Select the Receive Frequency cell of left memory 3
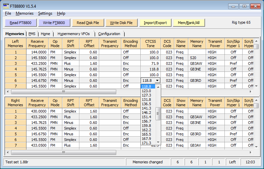Image resolution: width=264 pixels, height=169 pixels. pos(37,63)
